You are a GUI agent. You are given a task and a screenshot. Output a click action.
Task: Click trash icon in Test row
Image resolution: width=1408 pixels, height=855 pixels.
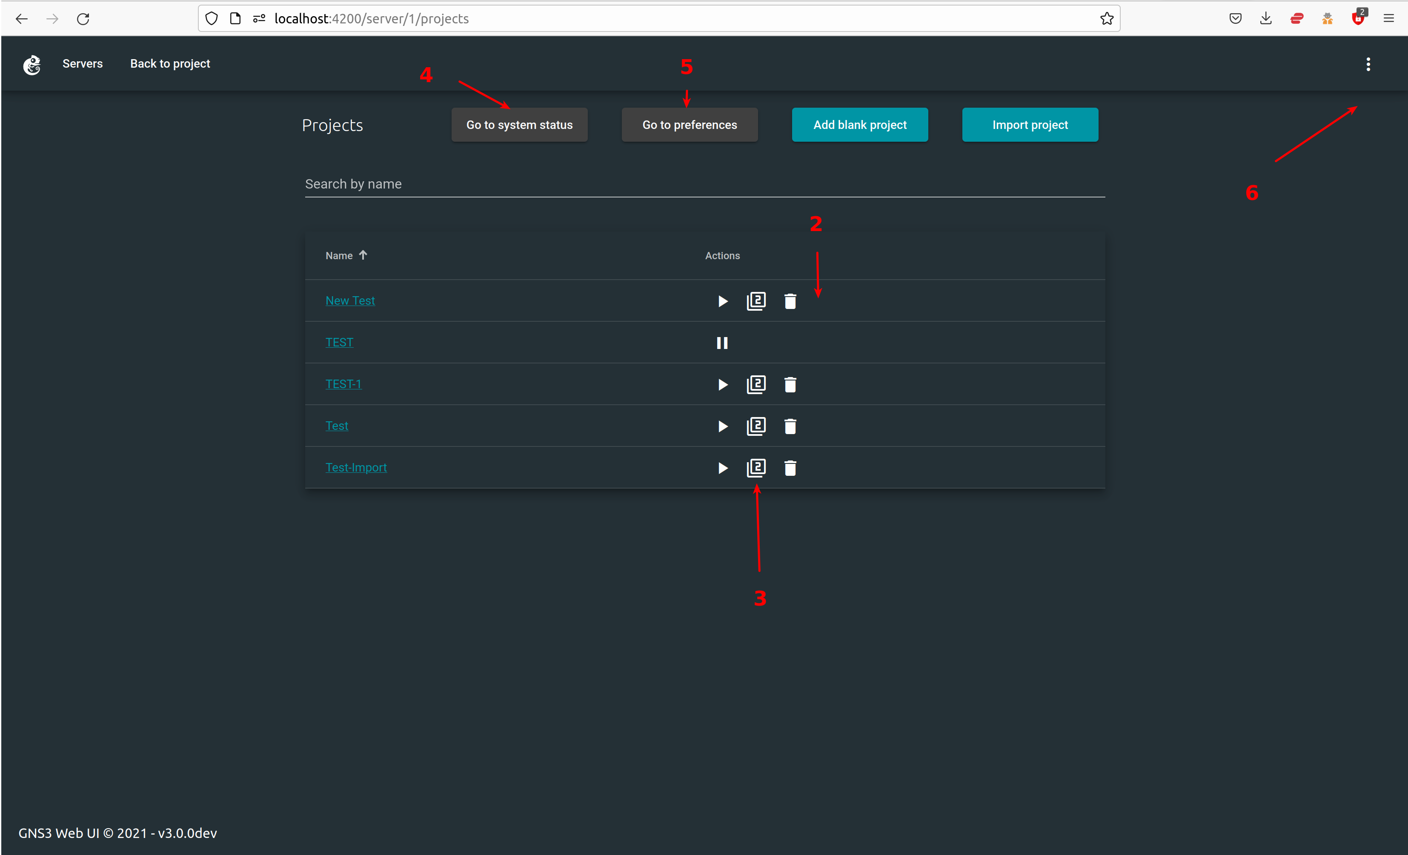[790, 426]
